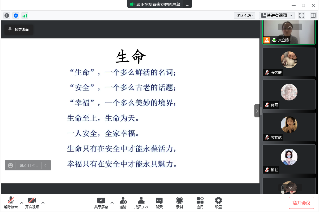Leave the meeting via 离开会议
Viewport: 319px width, 212px height.
pos(302,203)
